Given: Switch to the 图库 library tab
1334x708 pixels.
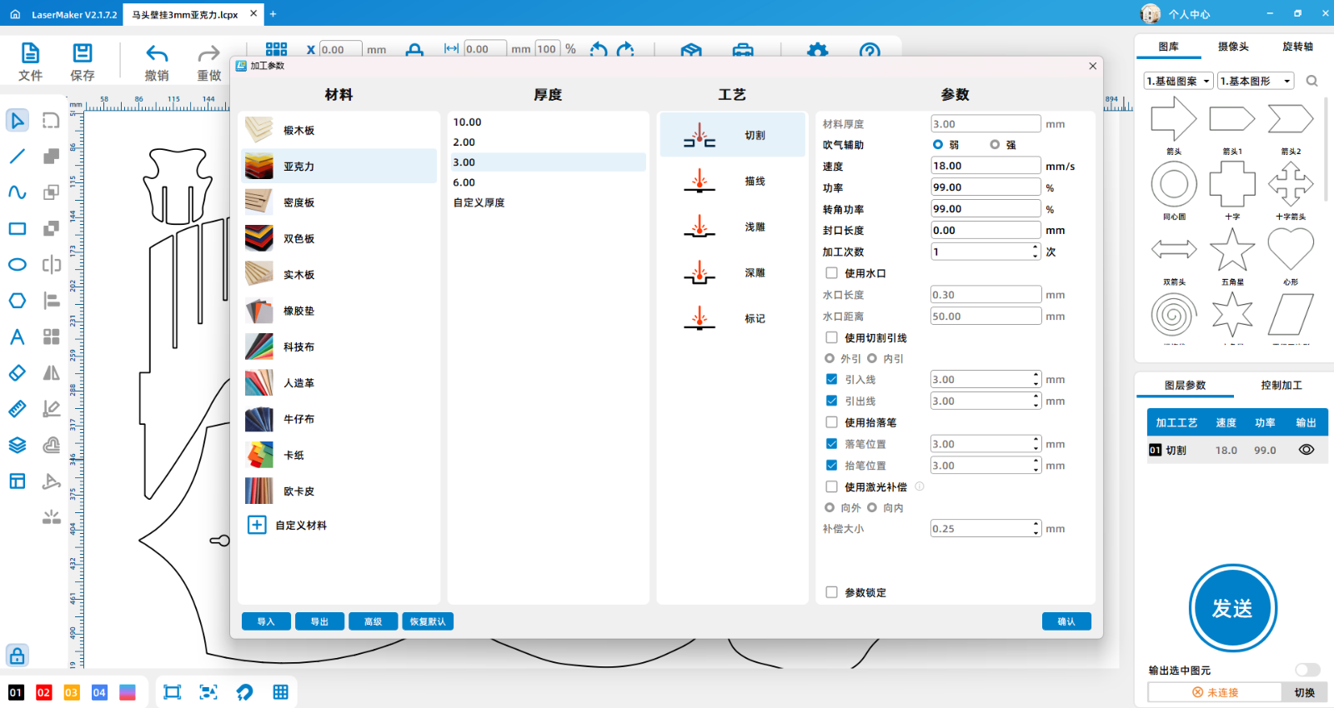Looking at the screenshot, I should (1168, 47).
